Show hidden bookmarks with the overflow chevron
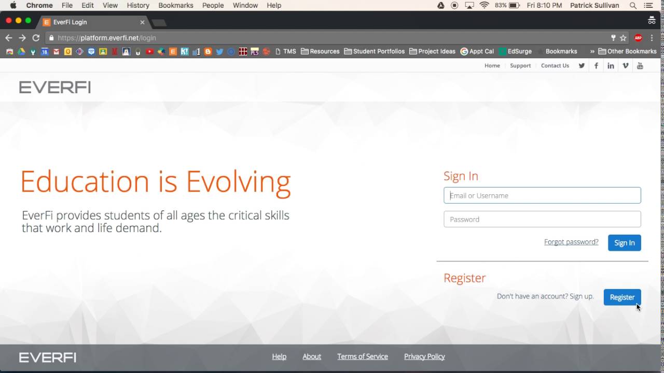 tap(592, 51)
